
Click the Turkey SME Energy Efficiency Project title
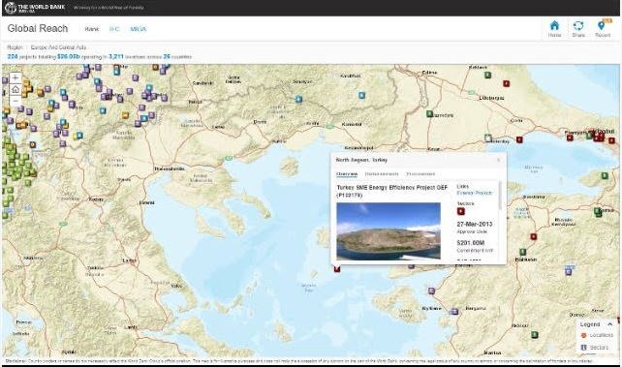(x=392, y=191)
